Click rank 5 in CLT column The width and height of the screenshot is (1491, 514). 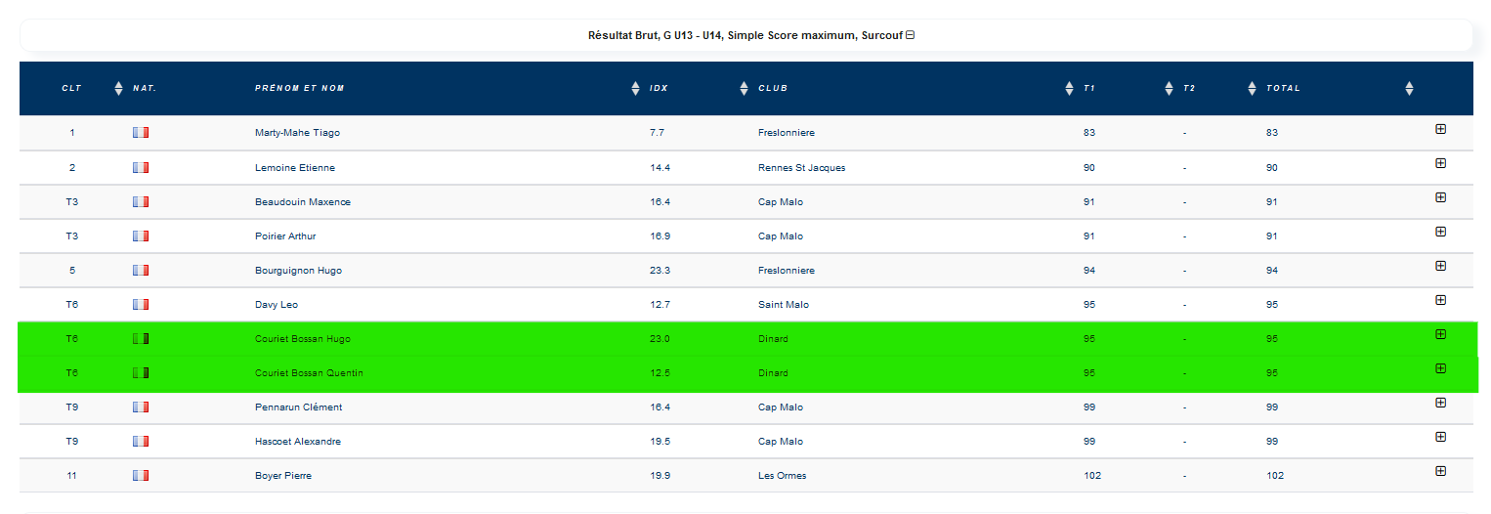[71, 271]
